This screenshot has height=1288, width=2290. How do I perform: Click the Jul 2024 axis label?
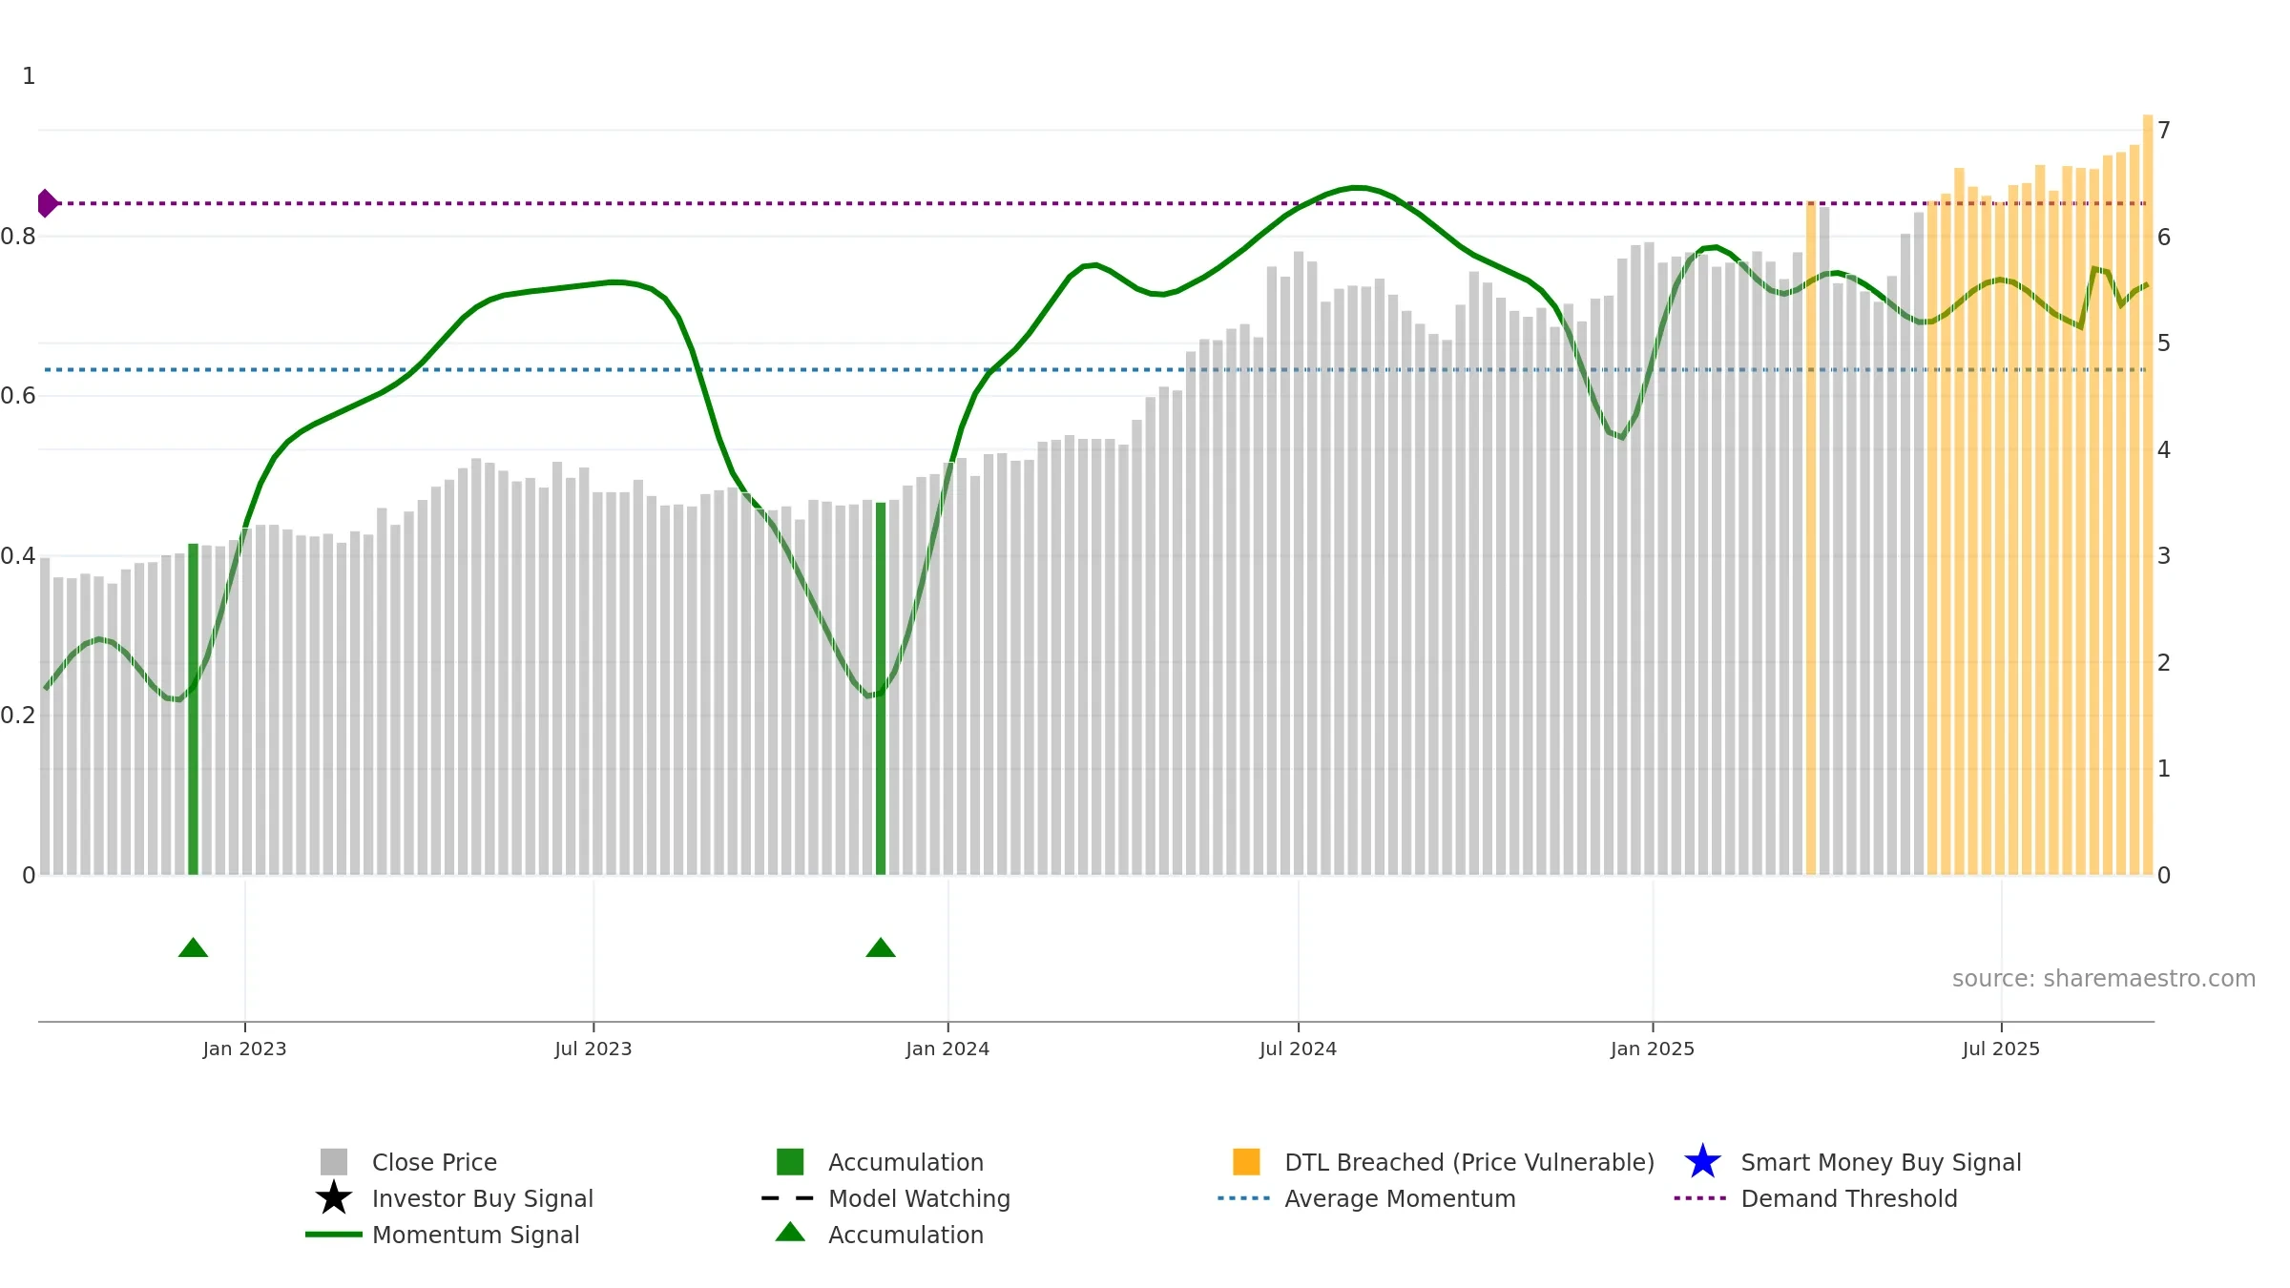pyautogui.click(x=1298, y=1049)
